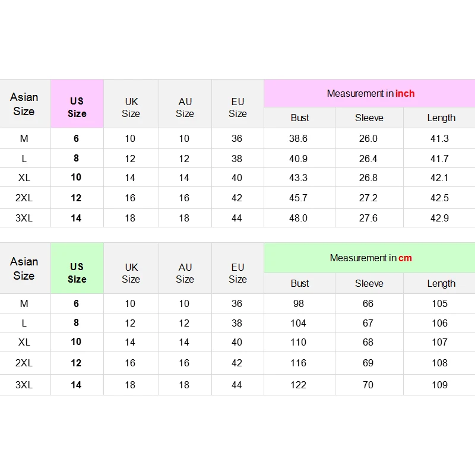The height and width of the screenshot is (475, 475).
Task: Click the 48.0 bust measurement cell
Action: tap(298, 218)
